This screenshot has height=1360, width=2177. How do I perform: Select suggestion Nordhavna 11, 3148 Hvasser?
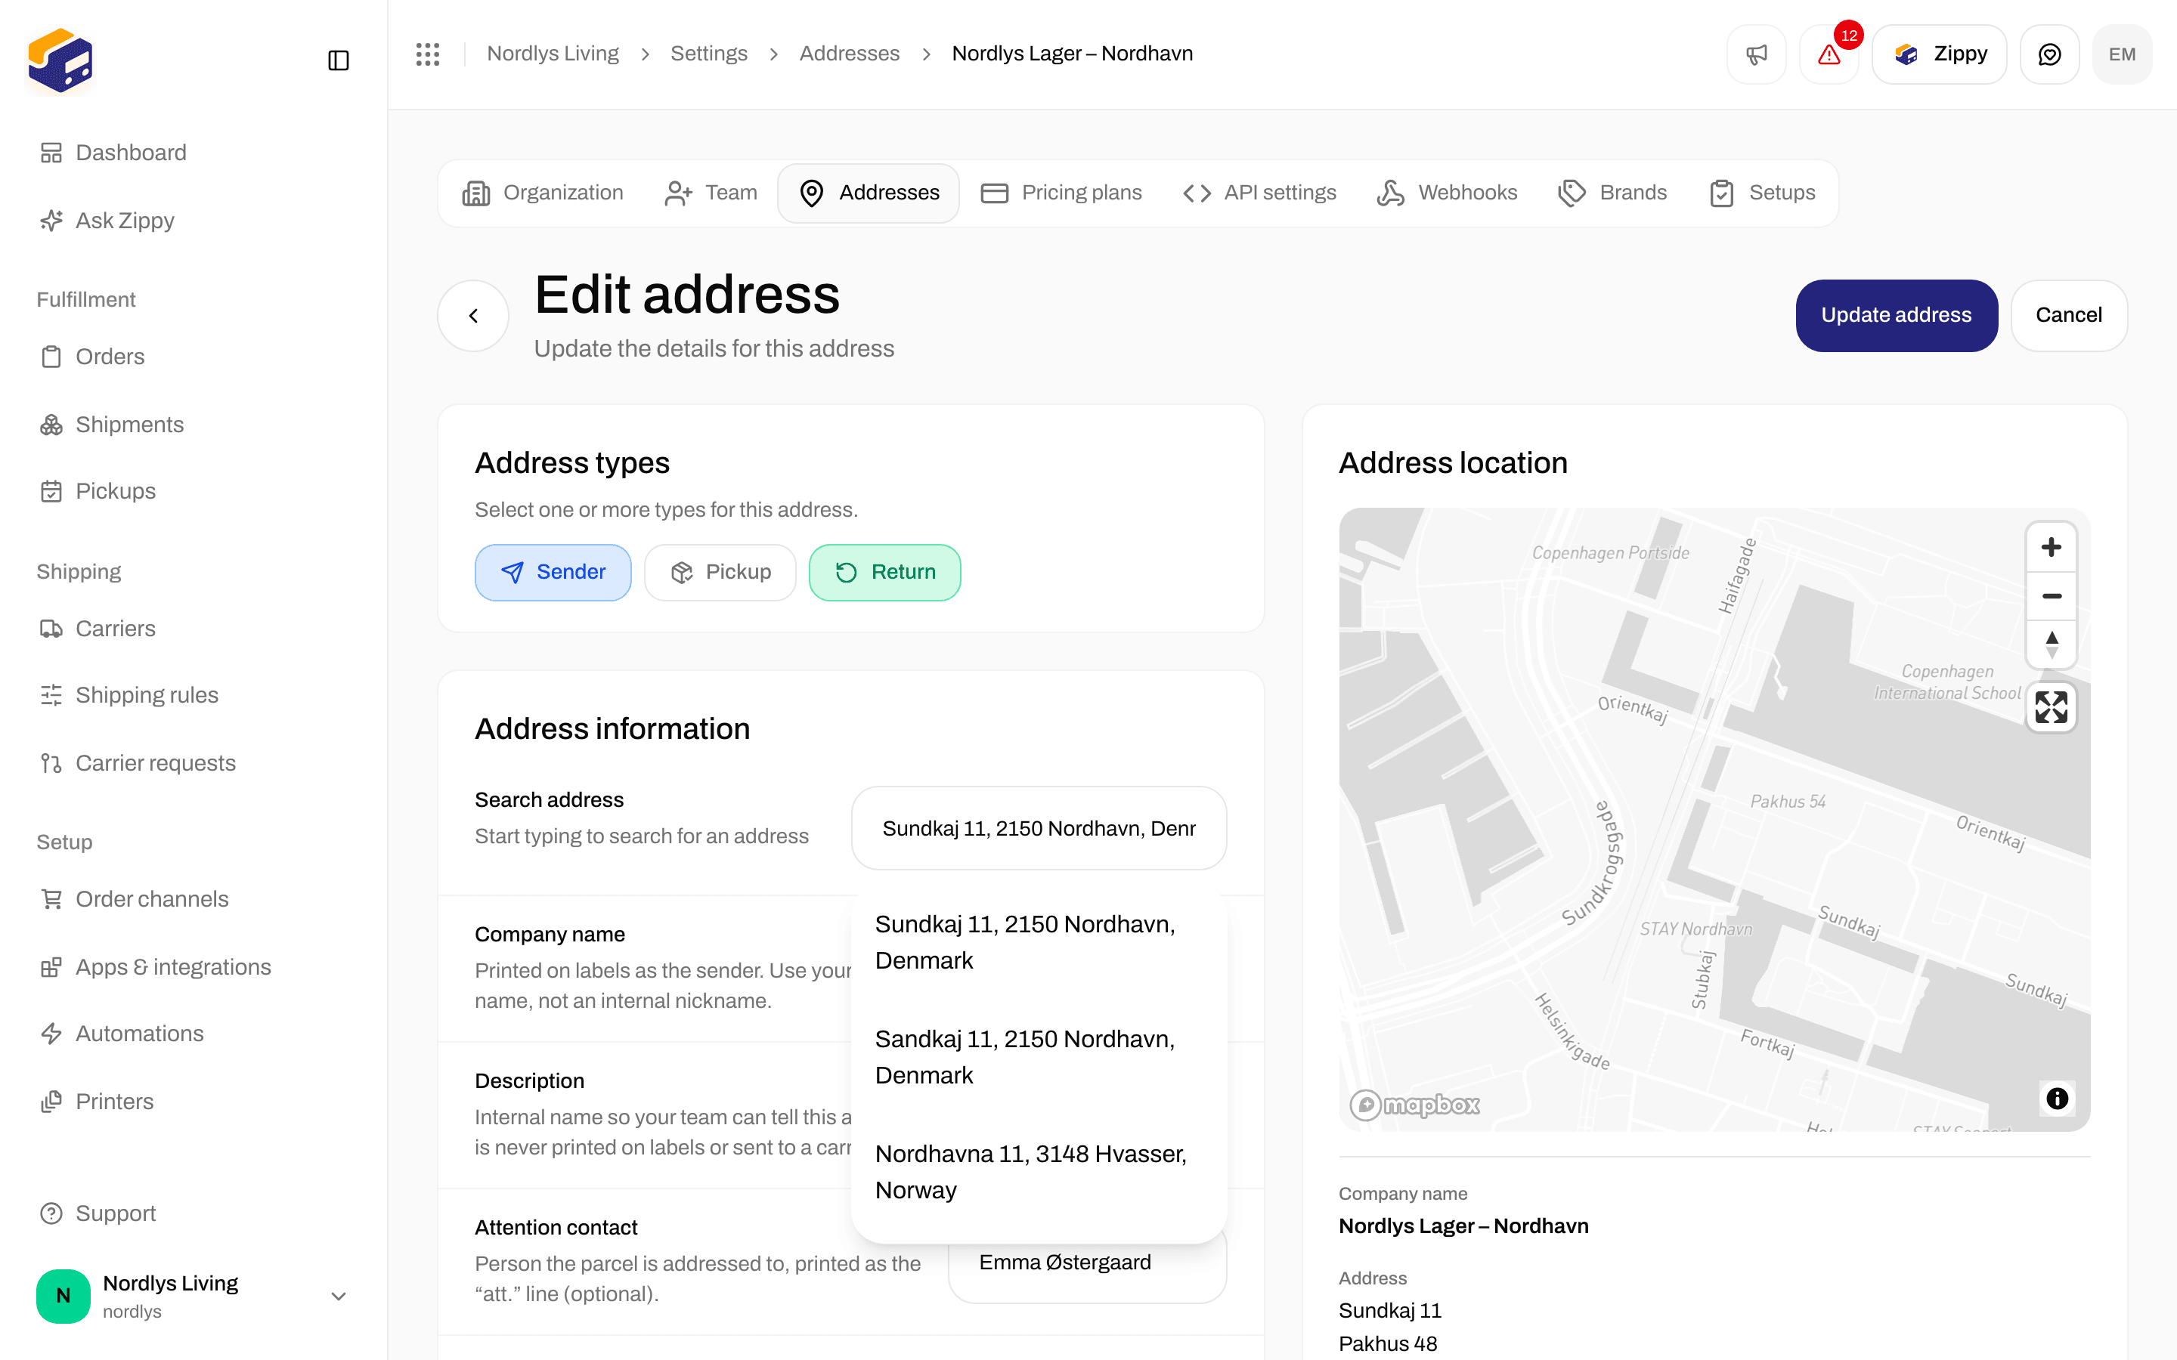pos(1038,1172)
